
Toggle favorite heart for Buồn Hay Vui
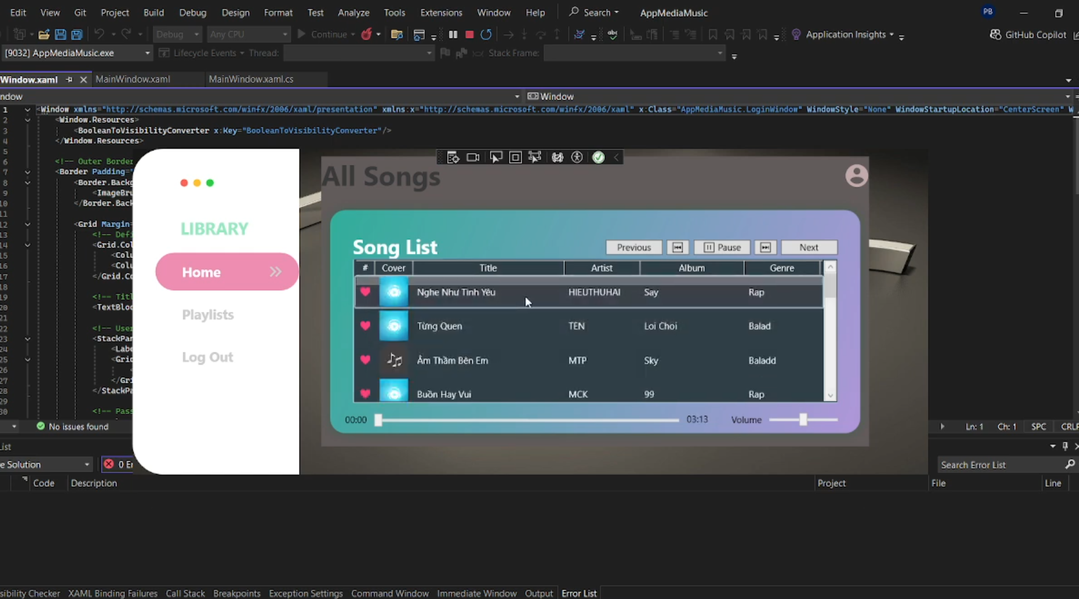click(365, 394)
